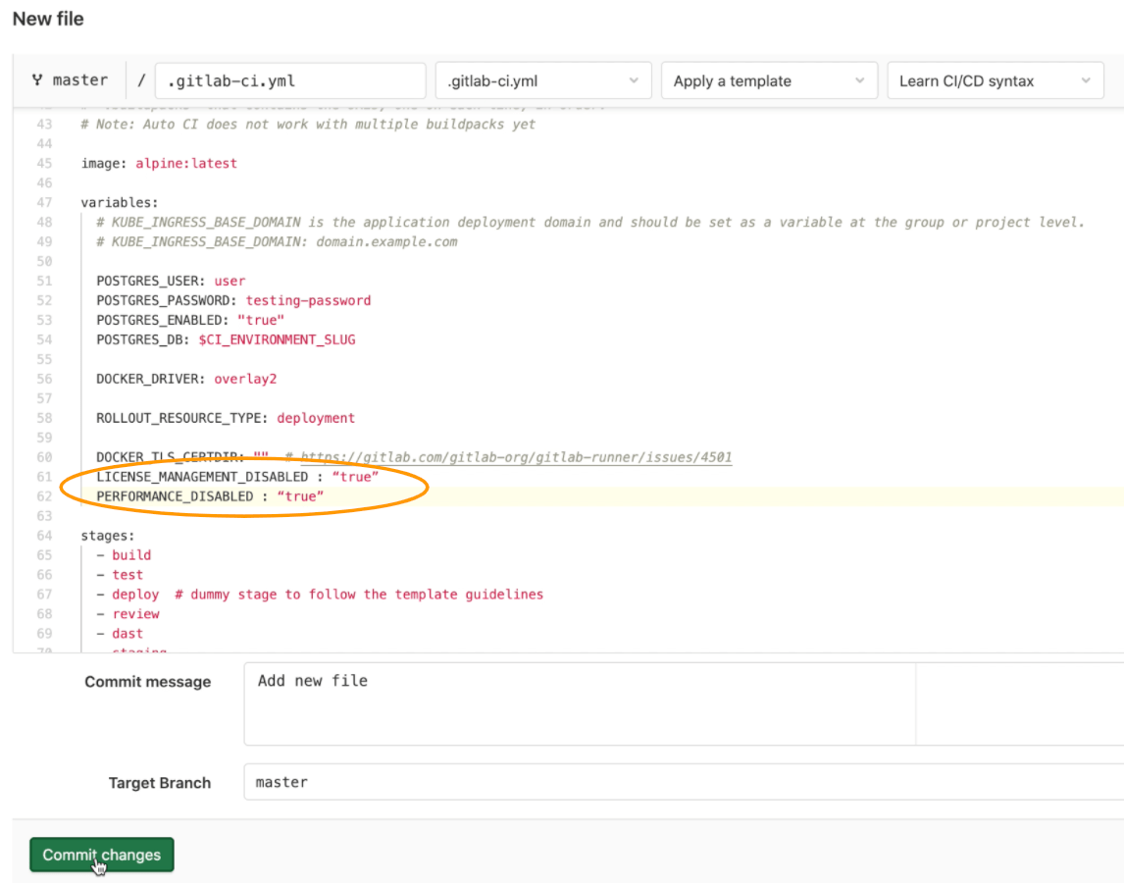Open the gitlab-runner issues 4501 link
This screenshot has width=1124, height=883.
516,457
